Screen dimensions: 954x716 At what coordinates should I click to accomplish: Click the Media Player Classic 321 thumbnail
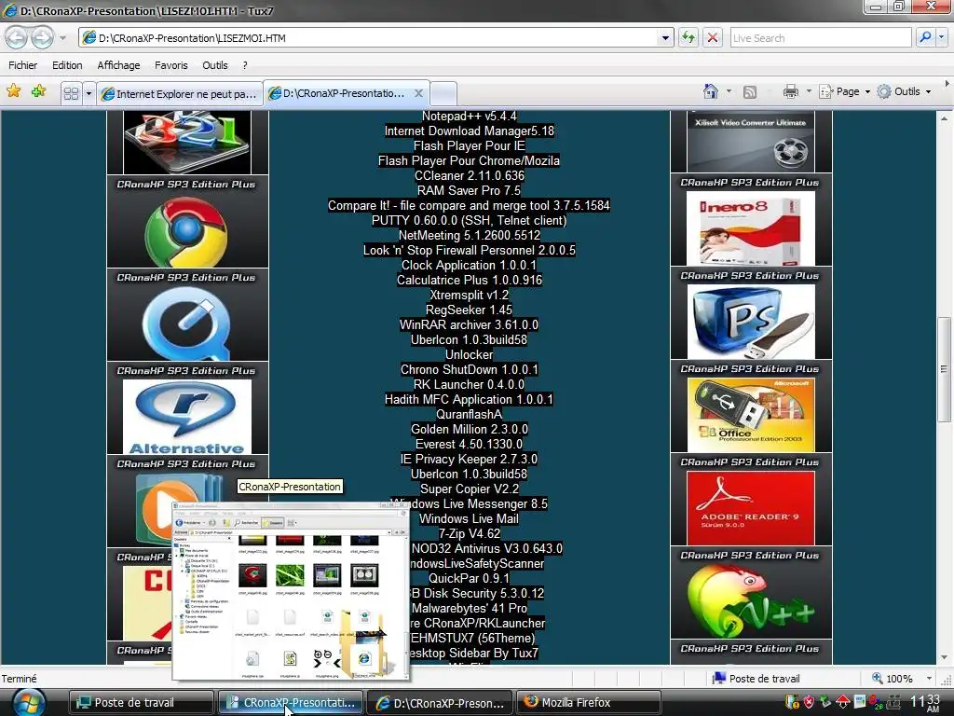pos(186,142)
